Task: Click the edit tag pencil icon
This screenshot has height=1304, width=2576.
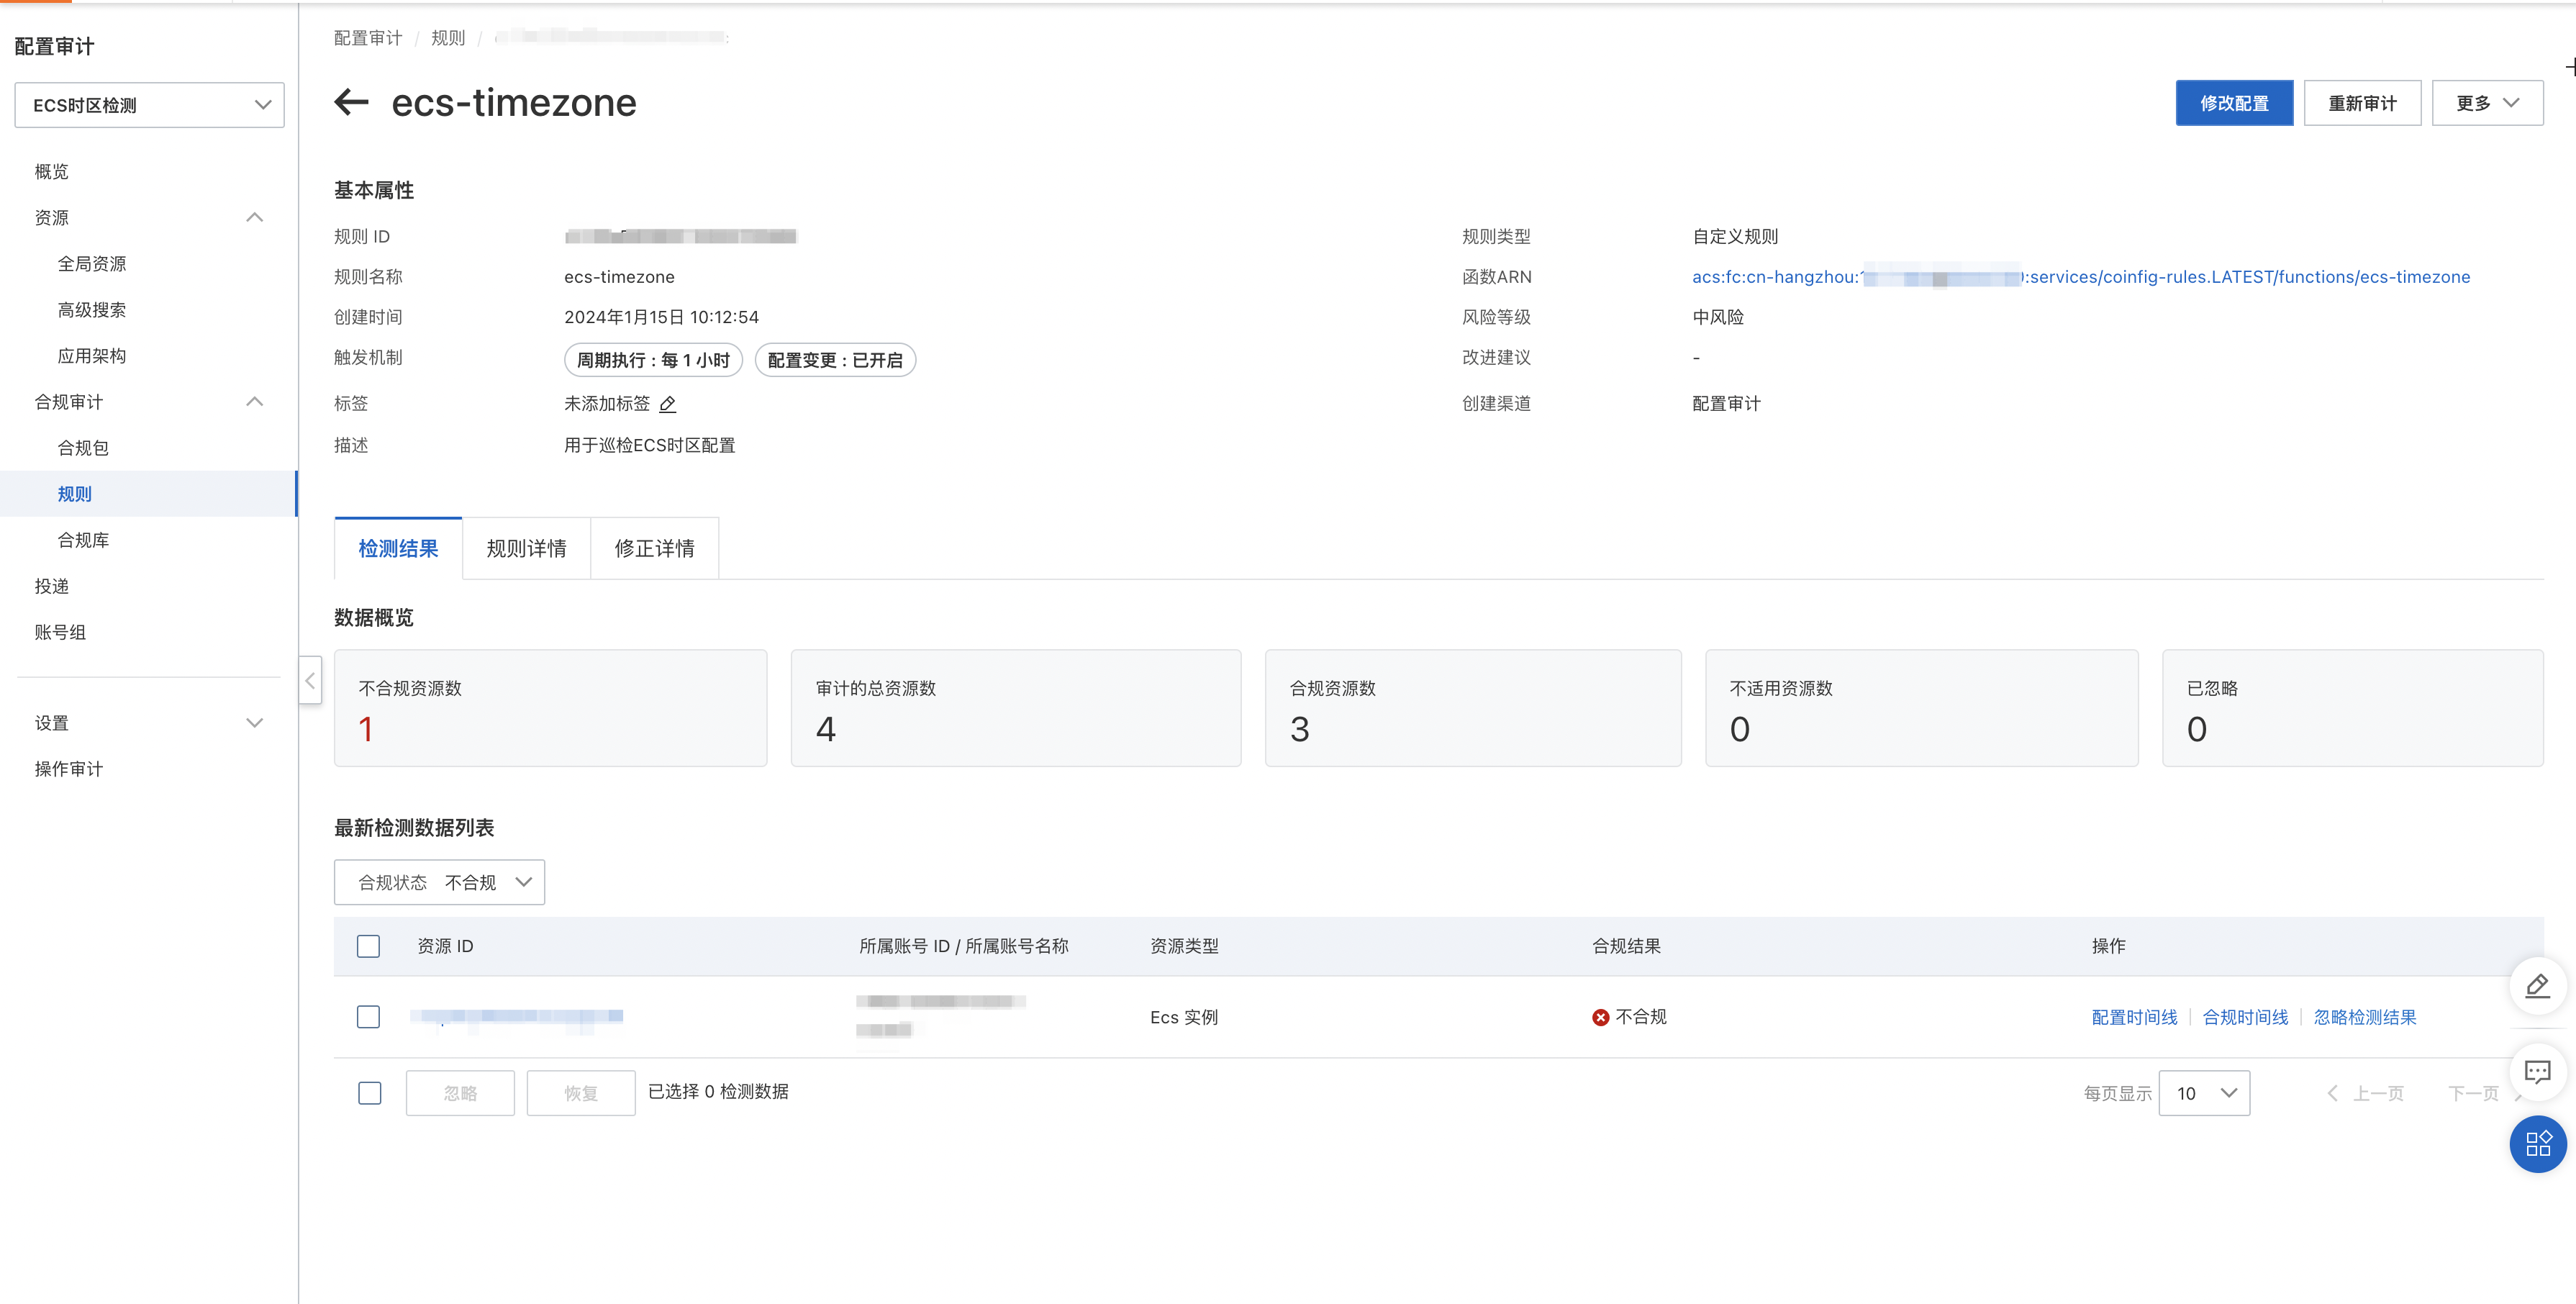Action: click(x=668, y=404)
